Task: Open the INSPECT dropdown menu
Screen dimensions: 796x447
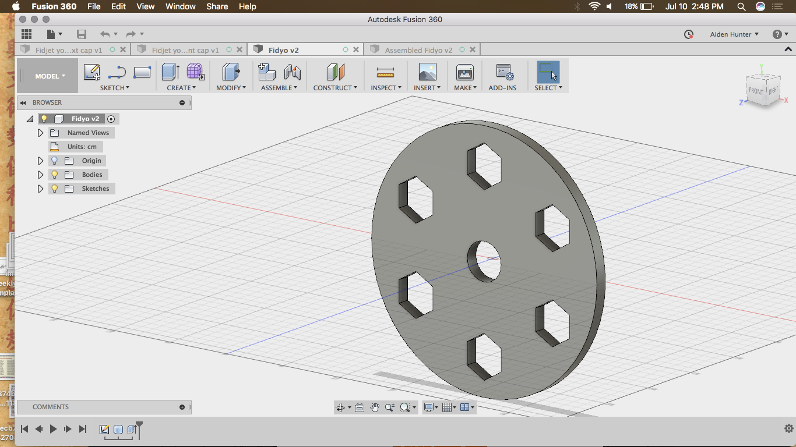Action: click(x=386, y=88)
